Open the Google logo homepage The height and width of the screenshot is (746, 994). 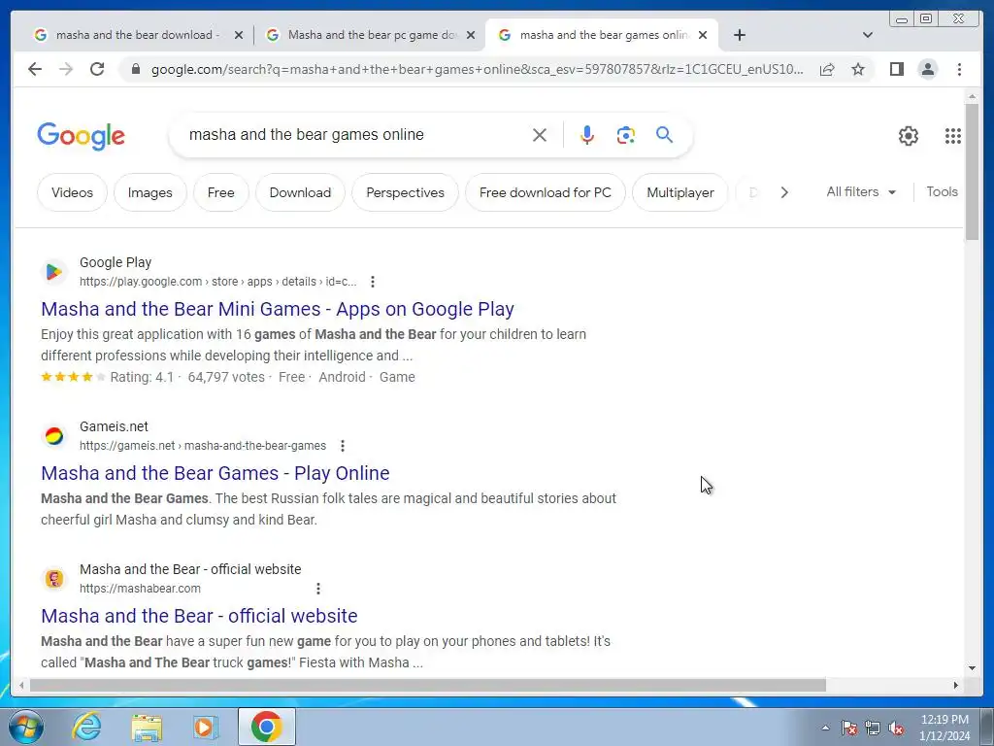(x=82, y=136)
